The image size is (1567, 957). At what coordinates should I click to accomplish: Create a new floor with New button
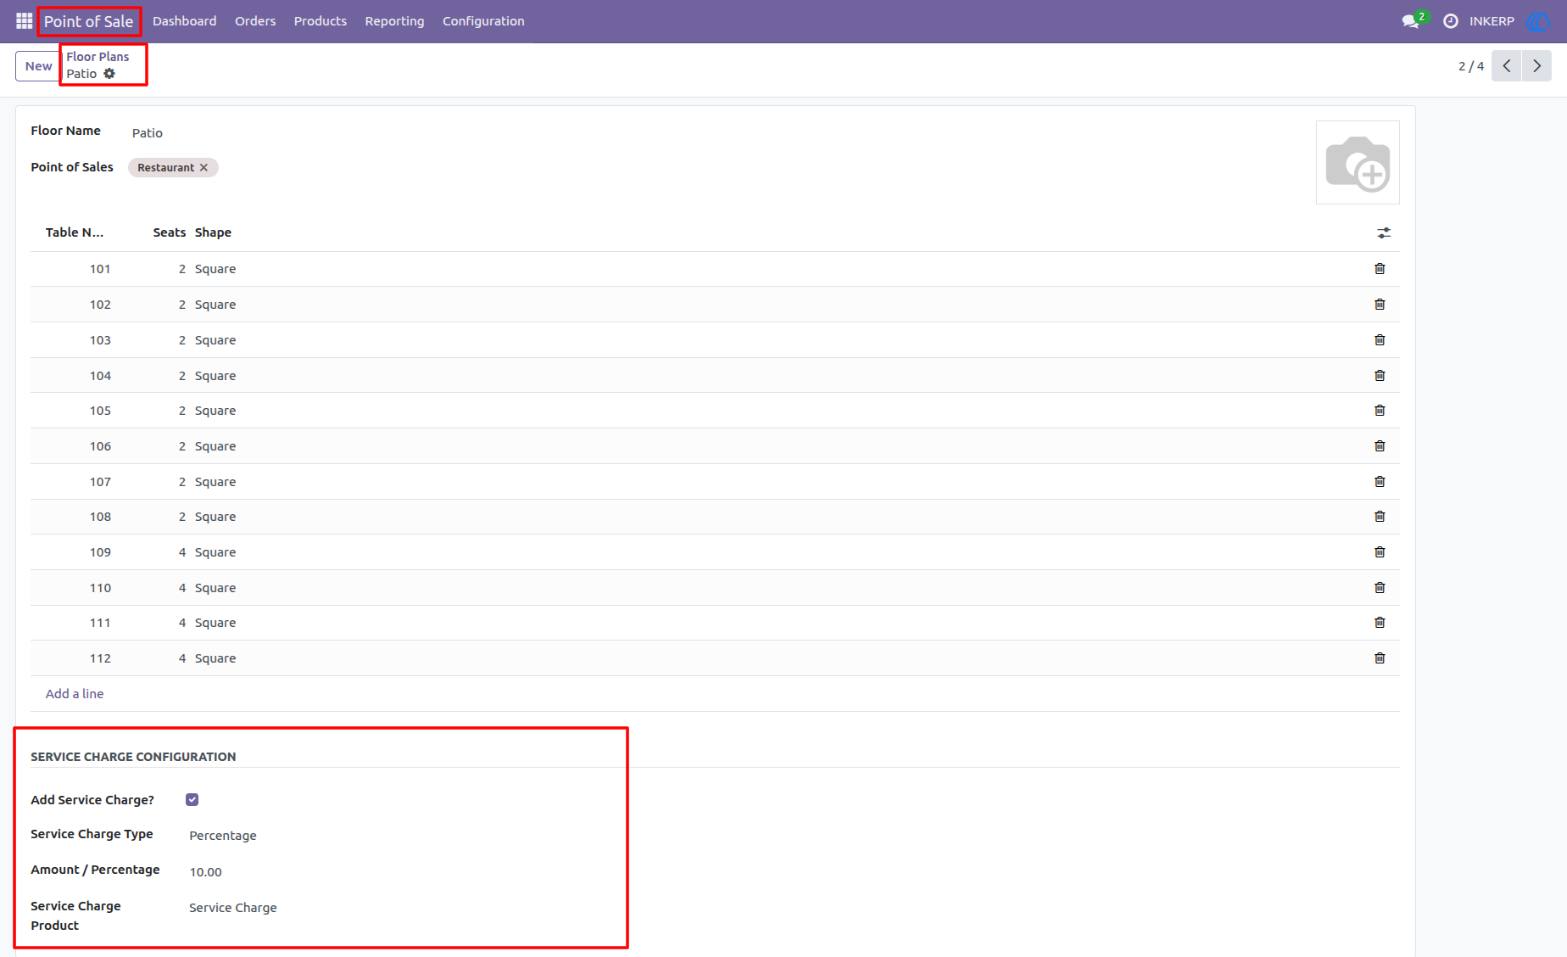tap(38, 66)
